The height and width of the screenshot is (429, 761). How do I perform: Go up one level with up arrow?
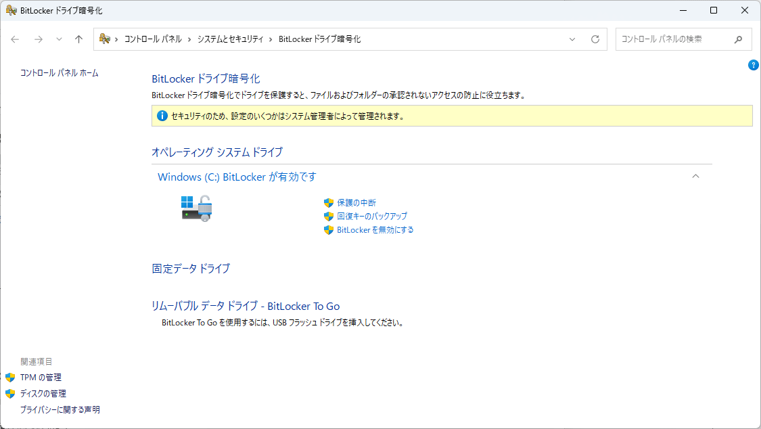tap(78, 39)
